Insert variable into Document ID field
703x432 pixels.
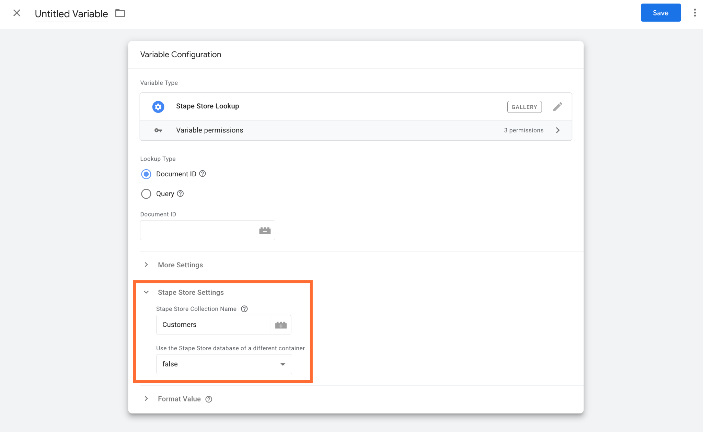coord(265,230)
